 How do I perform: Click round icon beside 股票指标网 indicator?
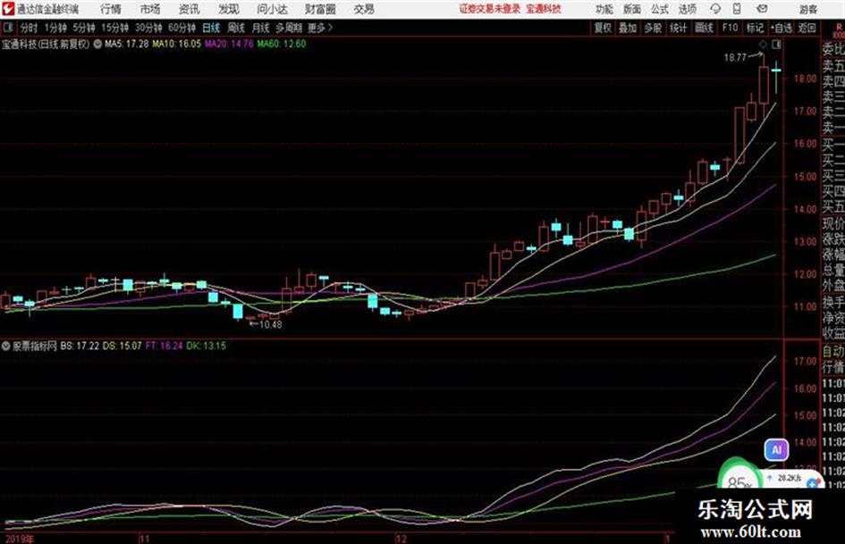click(6, 346)
